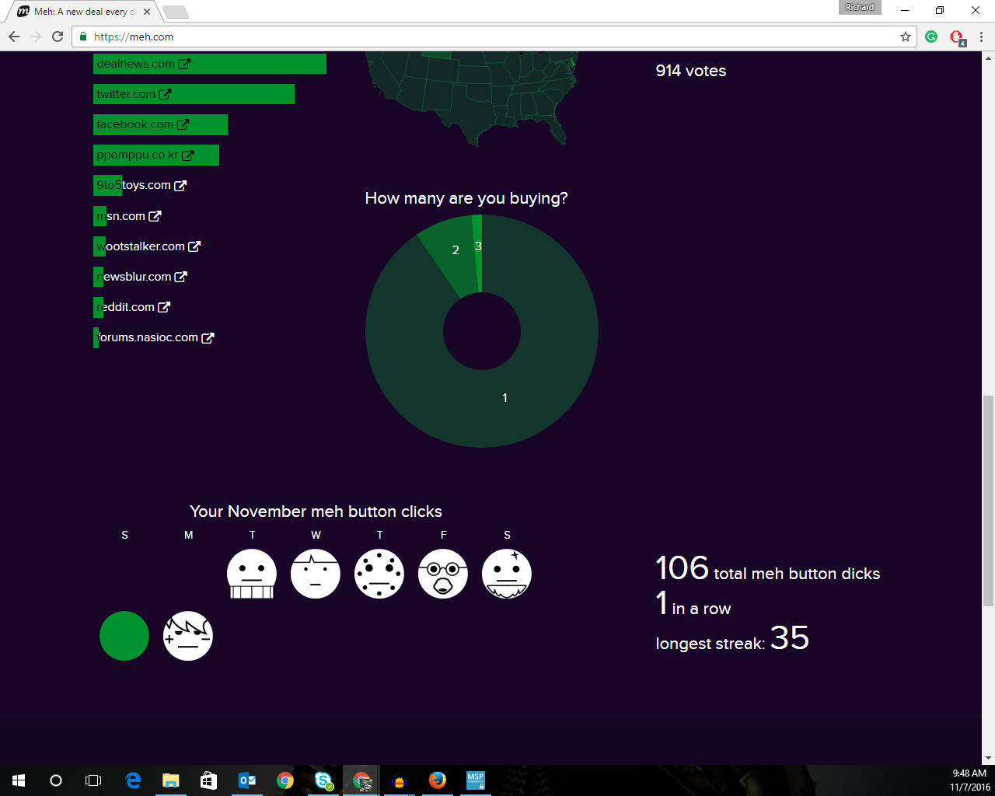Click the glasses bird meh face
995x796 pixels.
442,574
